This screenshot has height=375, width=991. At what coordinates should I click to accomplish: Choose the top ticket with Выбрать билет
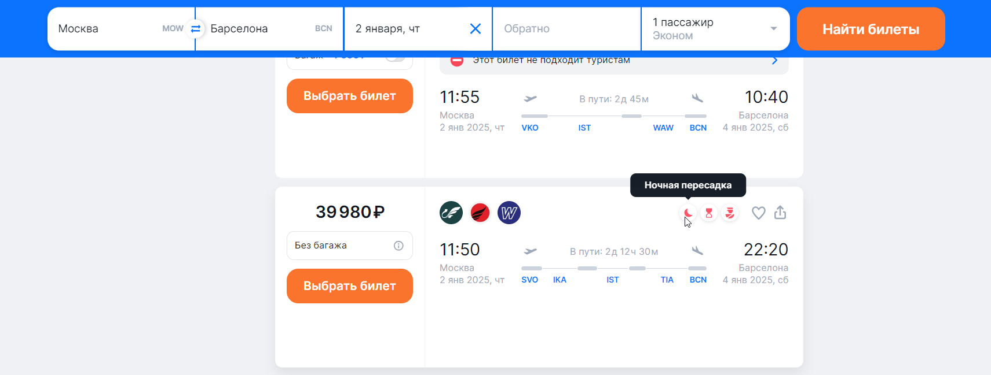350,96
